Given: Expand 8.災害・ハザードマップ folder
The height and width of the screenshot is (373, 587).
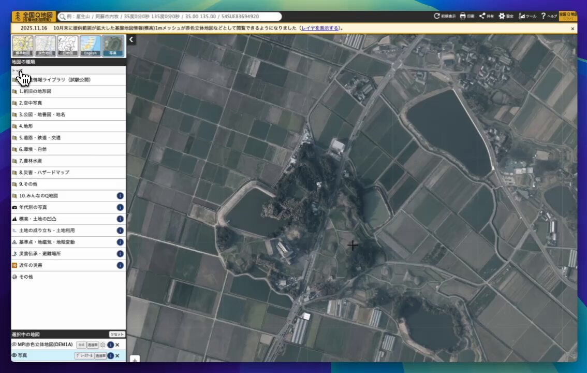Looking at the screenshot, I should pos(44,173).
